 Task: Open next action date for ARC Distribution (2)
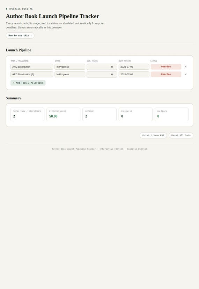[134, 74]
